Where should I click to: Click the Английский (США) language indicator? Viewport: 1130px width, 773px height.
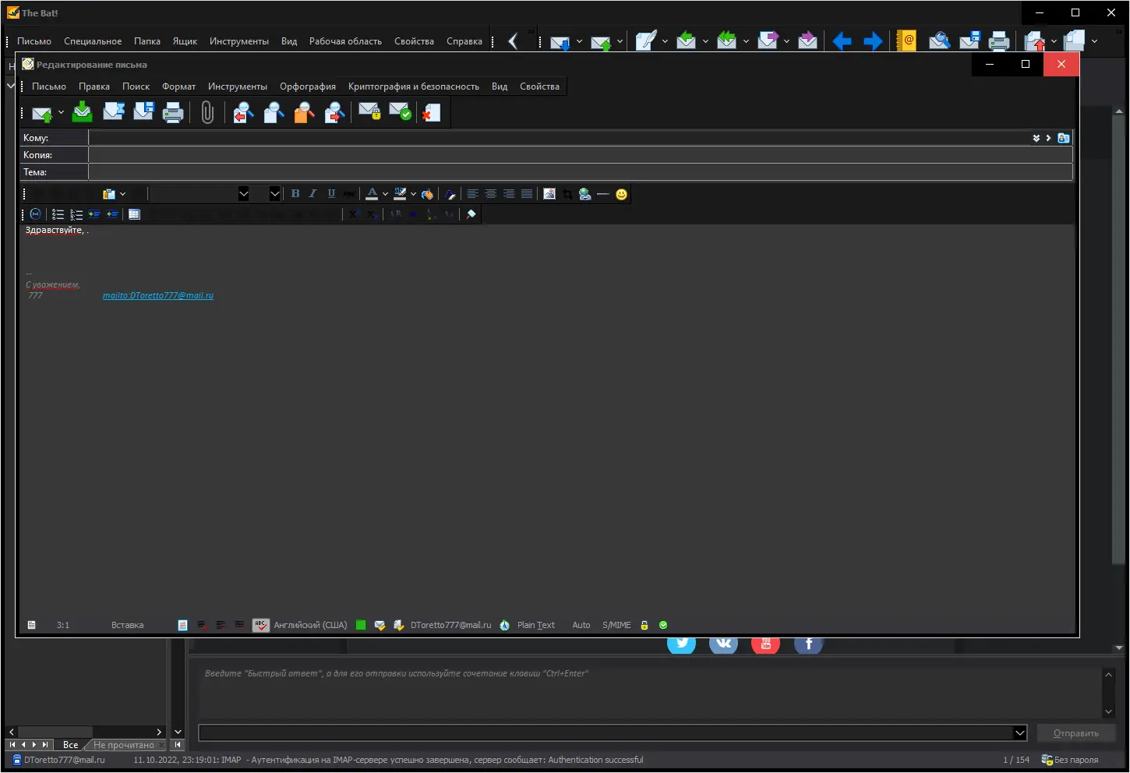pos(310,625)
